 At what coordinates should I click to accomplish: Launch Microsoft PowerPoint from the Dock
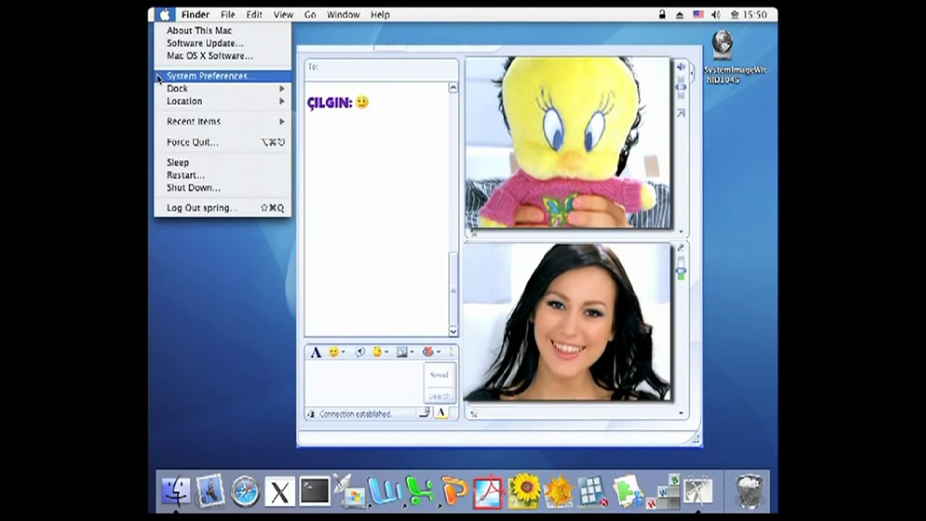coord(454,491)
